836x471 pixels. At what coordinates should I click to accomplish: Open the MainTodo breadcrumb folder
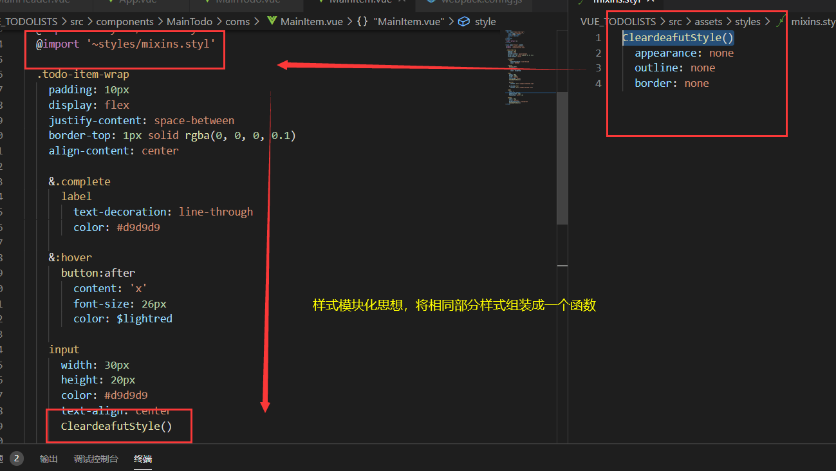(189, 22)
